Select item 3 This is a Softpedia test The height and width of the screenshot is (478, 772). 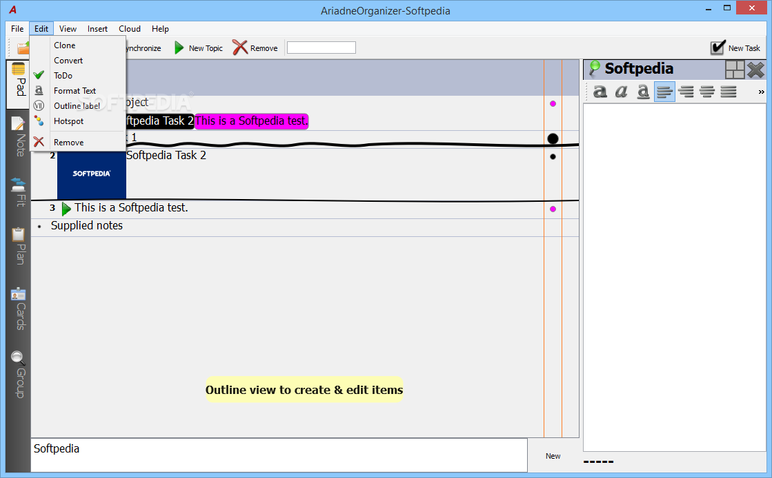click(x=131, y=208)
